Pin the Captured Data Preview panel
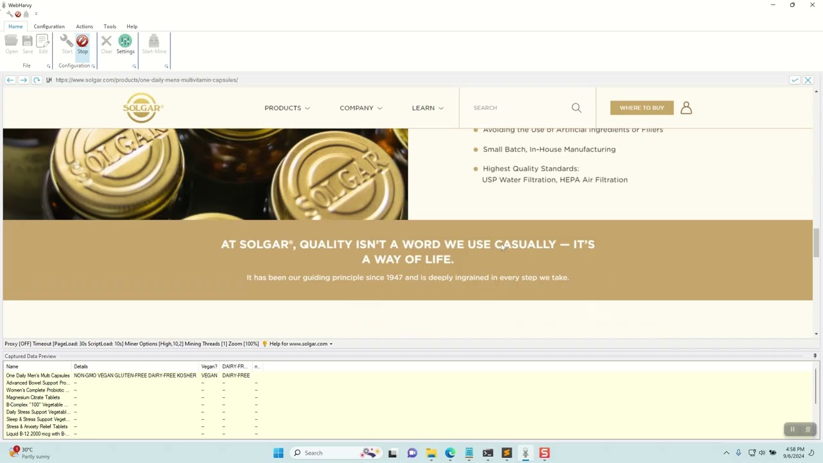The image size is (823, 463). 815,356
